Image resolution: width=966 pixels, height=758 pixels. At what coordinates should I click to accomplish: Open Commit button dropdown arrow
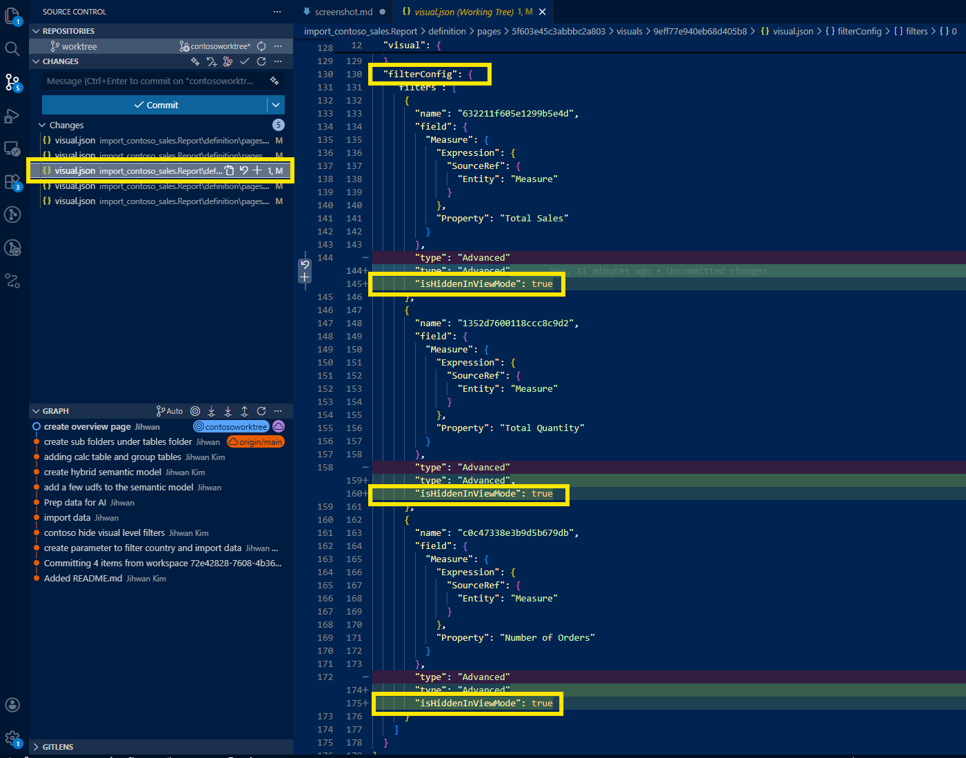pos(276,105)
